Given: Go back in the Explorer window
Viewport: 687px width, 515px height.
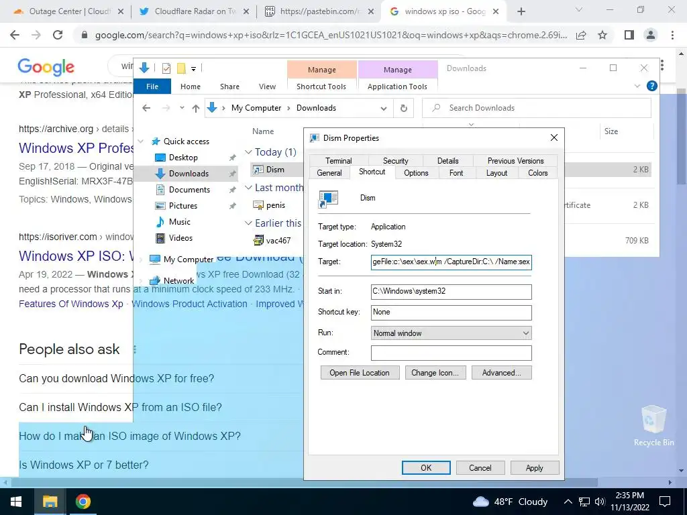Looking at the screenshot, I should tap(146, 108).
